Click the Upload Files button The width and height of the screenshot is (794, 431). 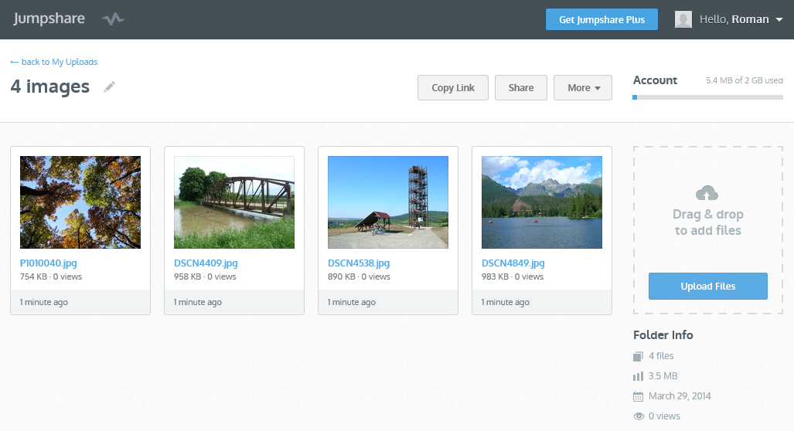click(x=708, y=286)
